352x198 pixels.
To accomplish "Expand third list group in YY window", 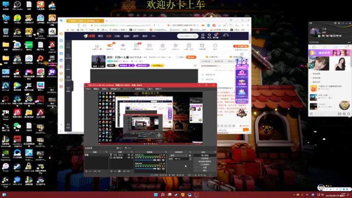I will [x=311, y=82].
